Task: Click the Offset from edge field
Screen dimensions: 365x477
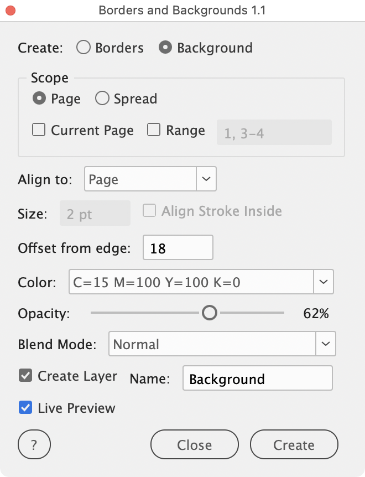Action: click(x=178, y=248)
